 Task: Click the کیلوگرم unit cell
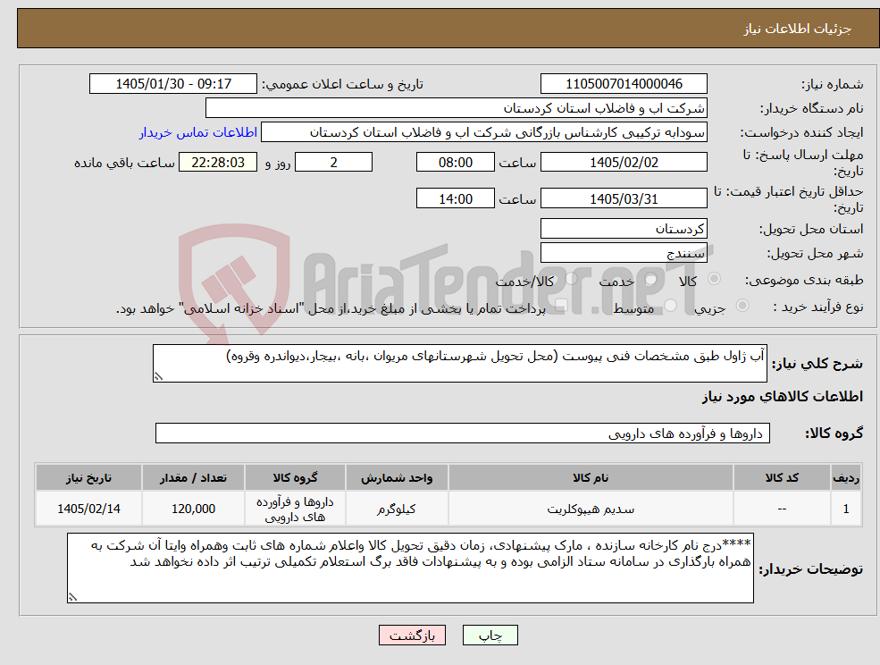coord(397,509)
